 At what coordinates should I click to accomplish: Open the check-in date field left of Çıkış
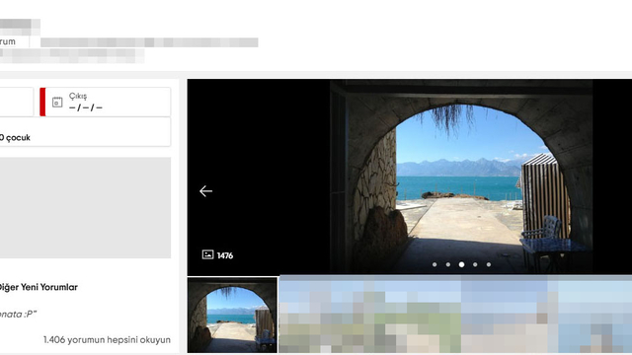point(17,102)
